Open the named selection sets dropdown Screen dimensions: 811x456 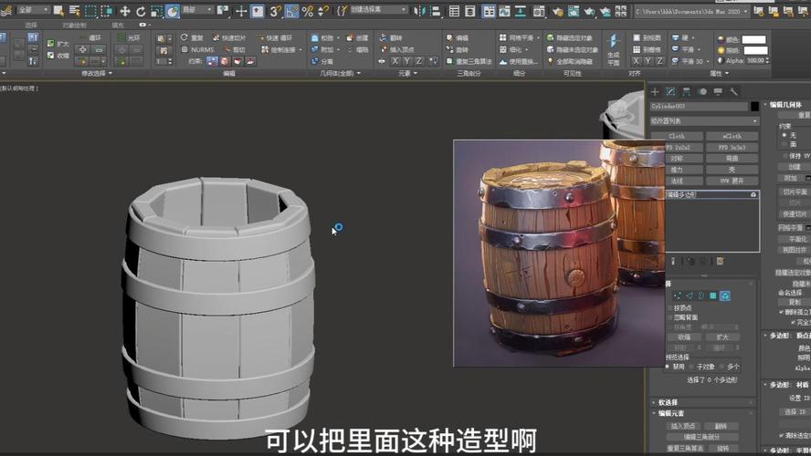pyautogui.click(x=379, y=10)
